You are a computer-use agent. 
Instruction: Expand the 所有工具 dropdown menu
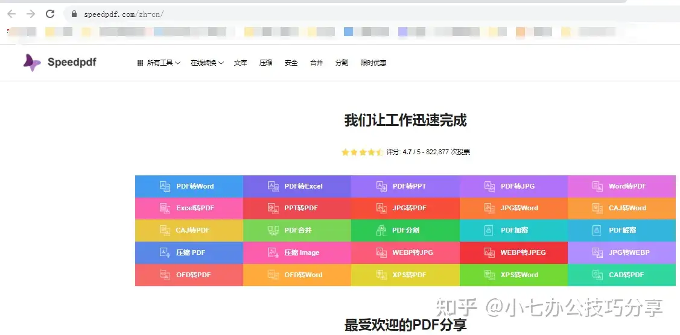163,63
